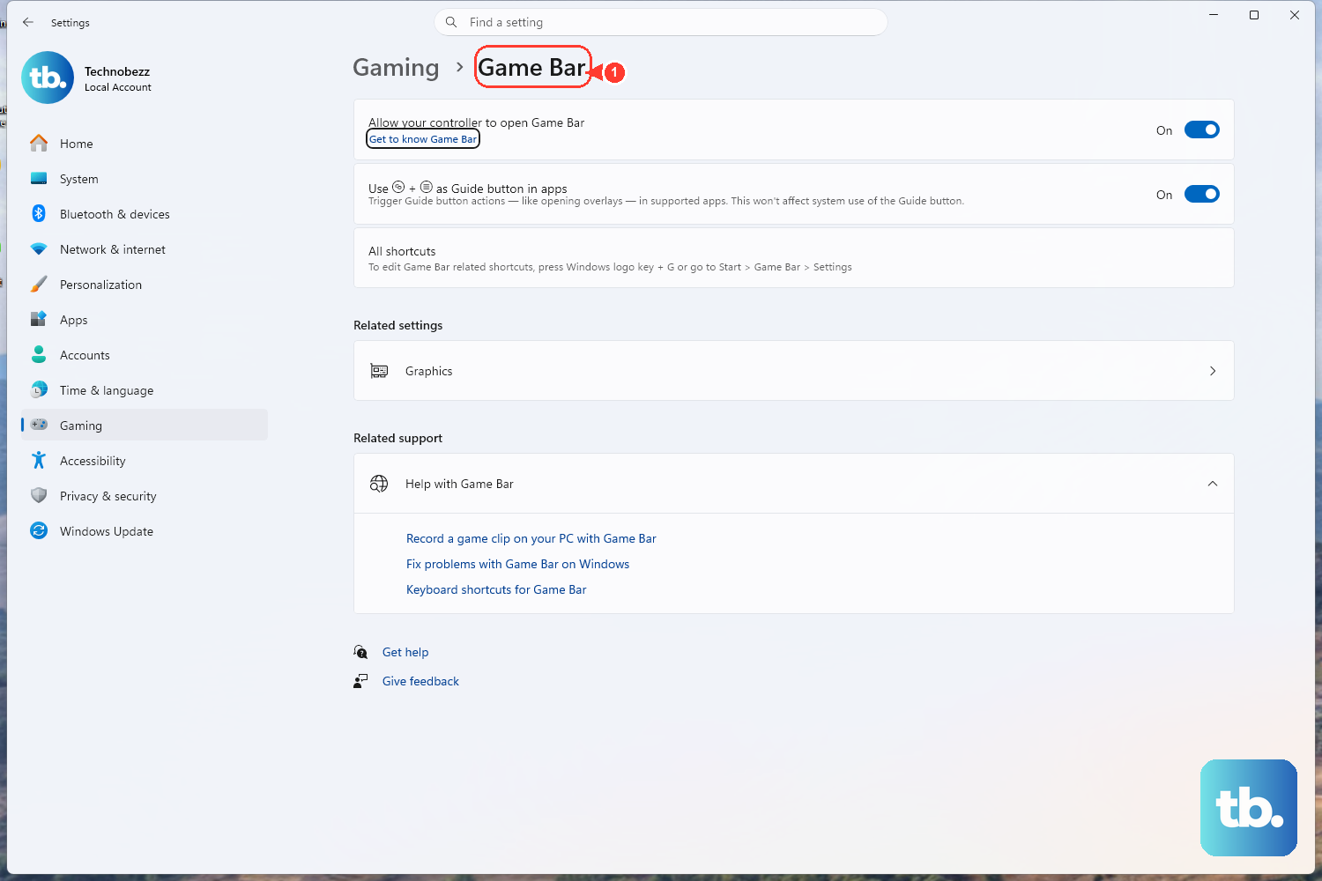Click the Gaming controller icon
This screenshot has width=1322, height=881.
(39, 425)
